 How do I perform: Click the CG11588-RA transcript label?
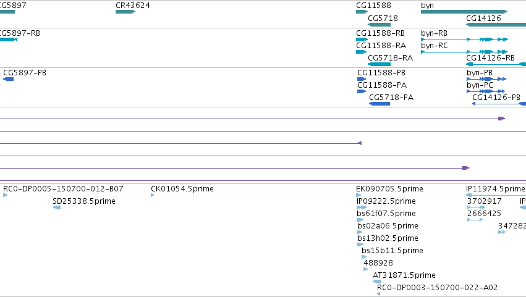[x=381, y=46]
